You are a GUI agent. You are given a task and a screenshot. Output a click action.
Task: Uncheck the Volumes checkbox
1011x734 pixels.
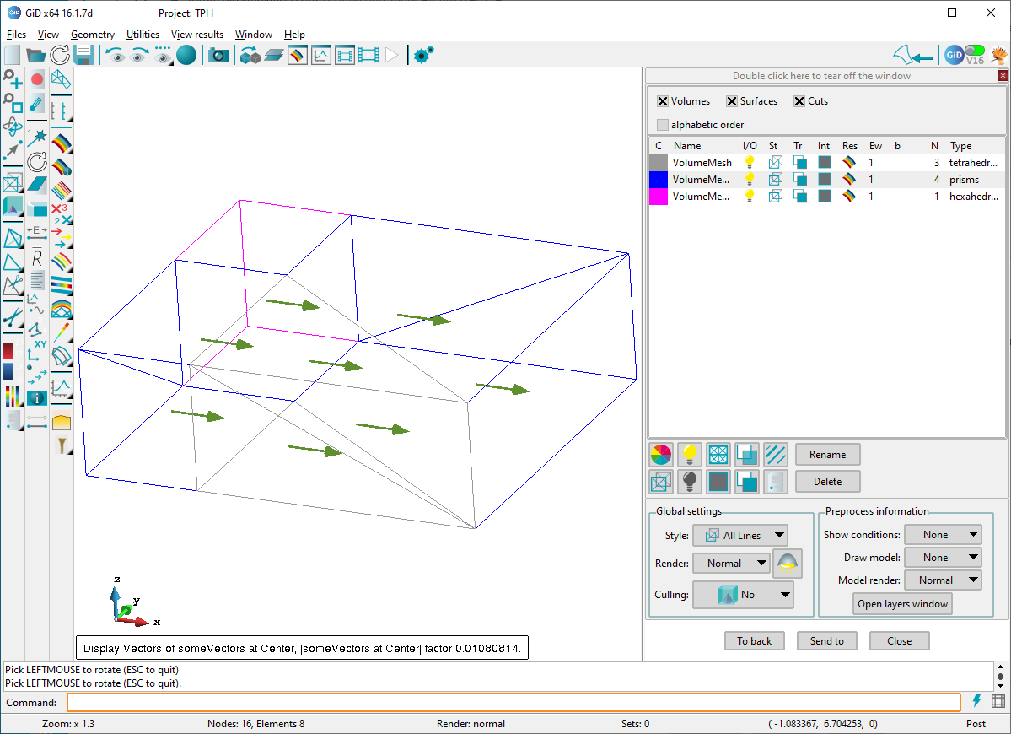coord(663,101)
